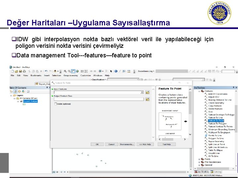Open the File menu
This screenshot has width=238, height=178.
tap(13, 75)
